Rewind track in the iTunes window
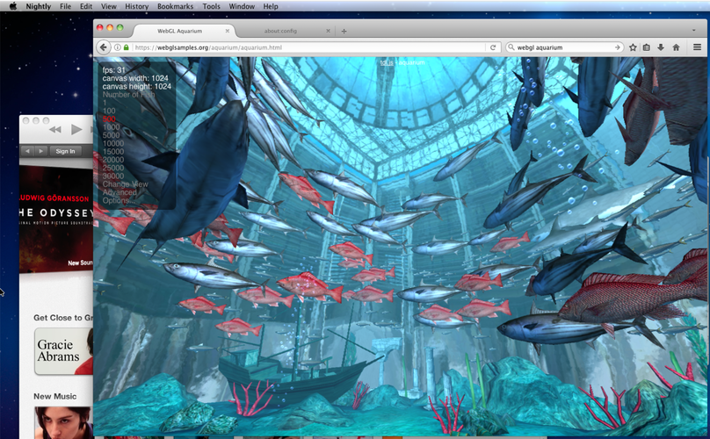Viewport: 710px width, 439px height. (x=55, y=130)
